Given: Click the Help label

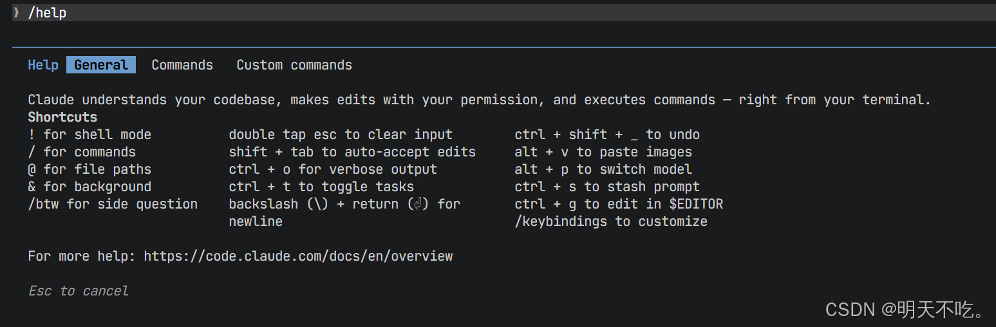Looking at the screenshot, I should tap(43, 65).
